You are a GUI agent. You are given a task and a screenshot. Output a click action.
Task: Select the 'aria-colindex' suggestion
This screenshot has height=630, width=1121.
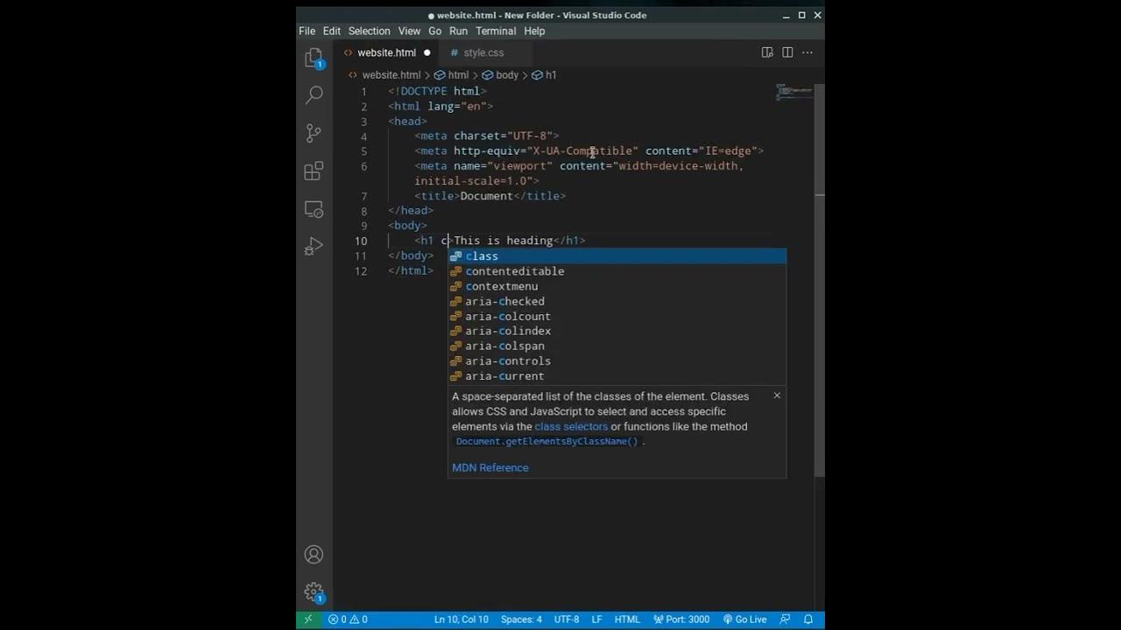click(617, 331)
